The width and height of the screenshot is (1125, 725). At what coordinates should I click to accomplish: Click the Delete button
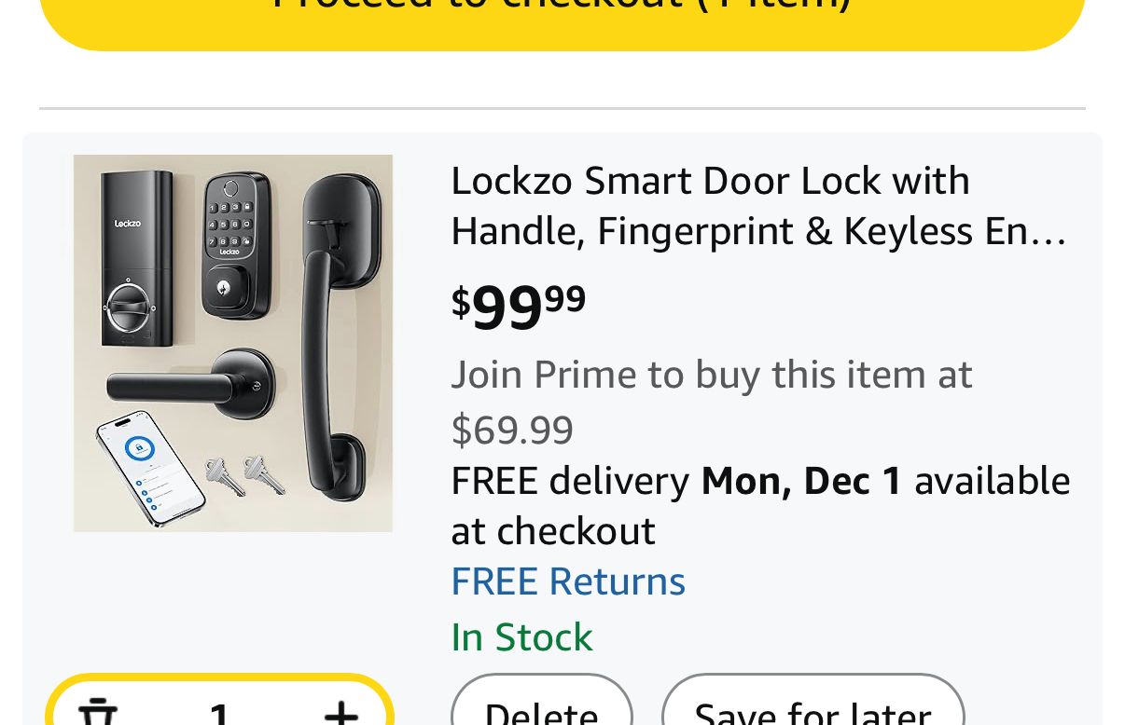point(541,712)
